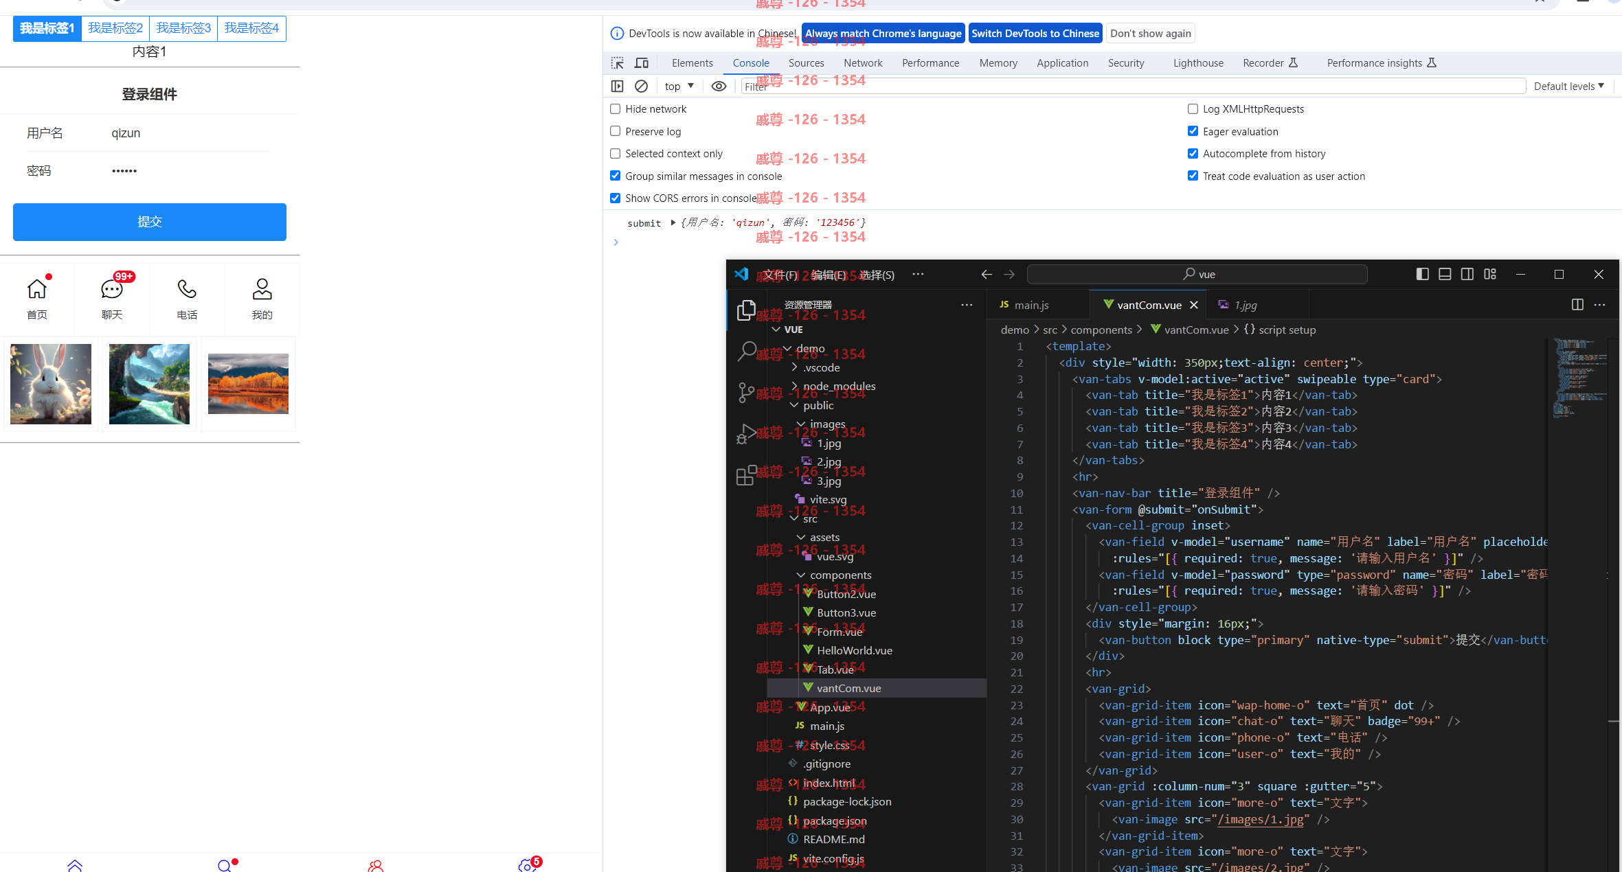Open the top JavaScript context dropdown
Viewport: 1622px width, 872px height.
pos(679,86)
